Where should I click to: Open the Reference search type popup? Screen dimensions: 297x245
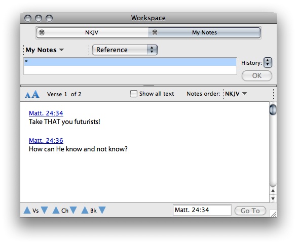[125, 50]
